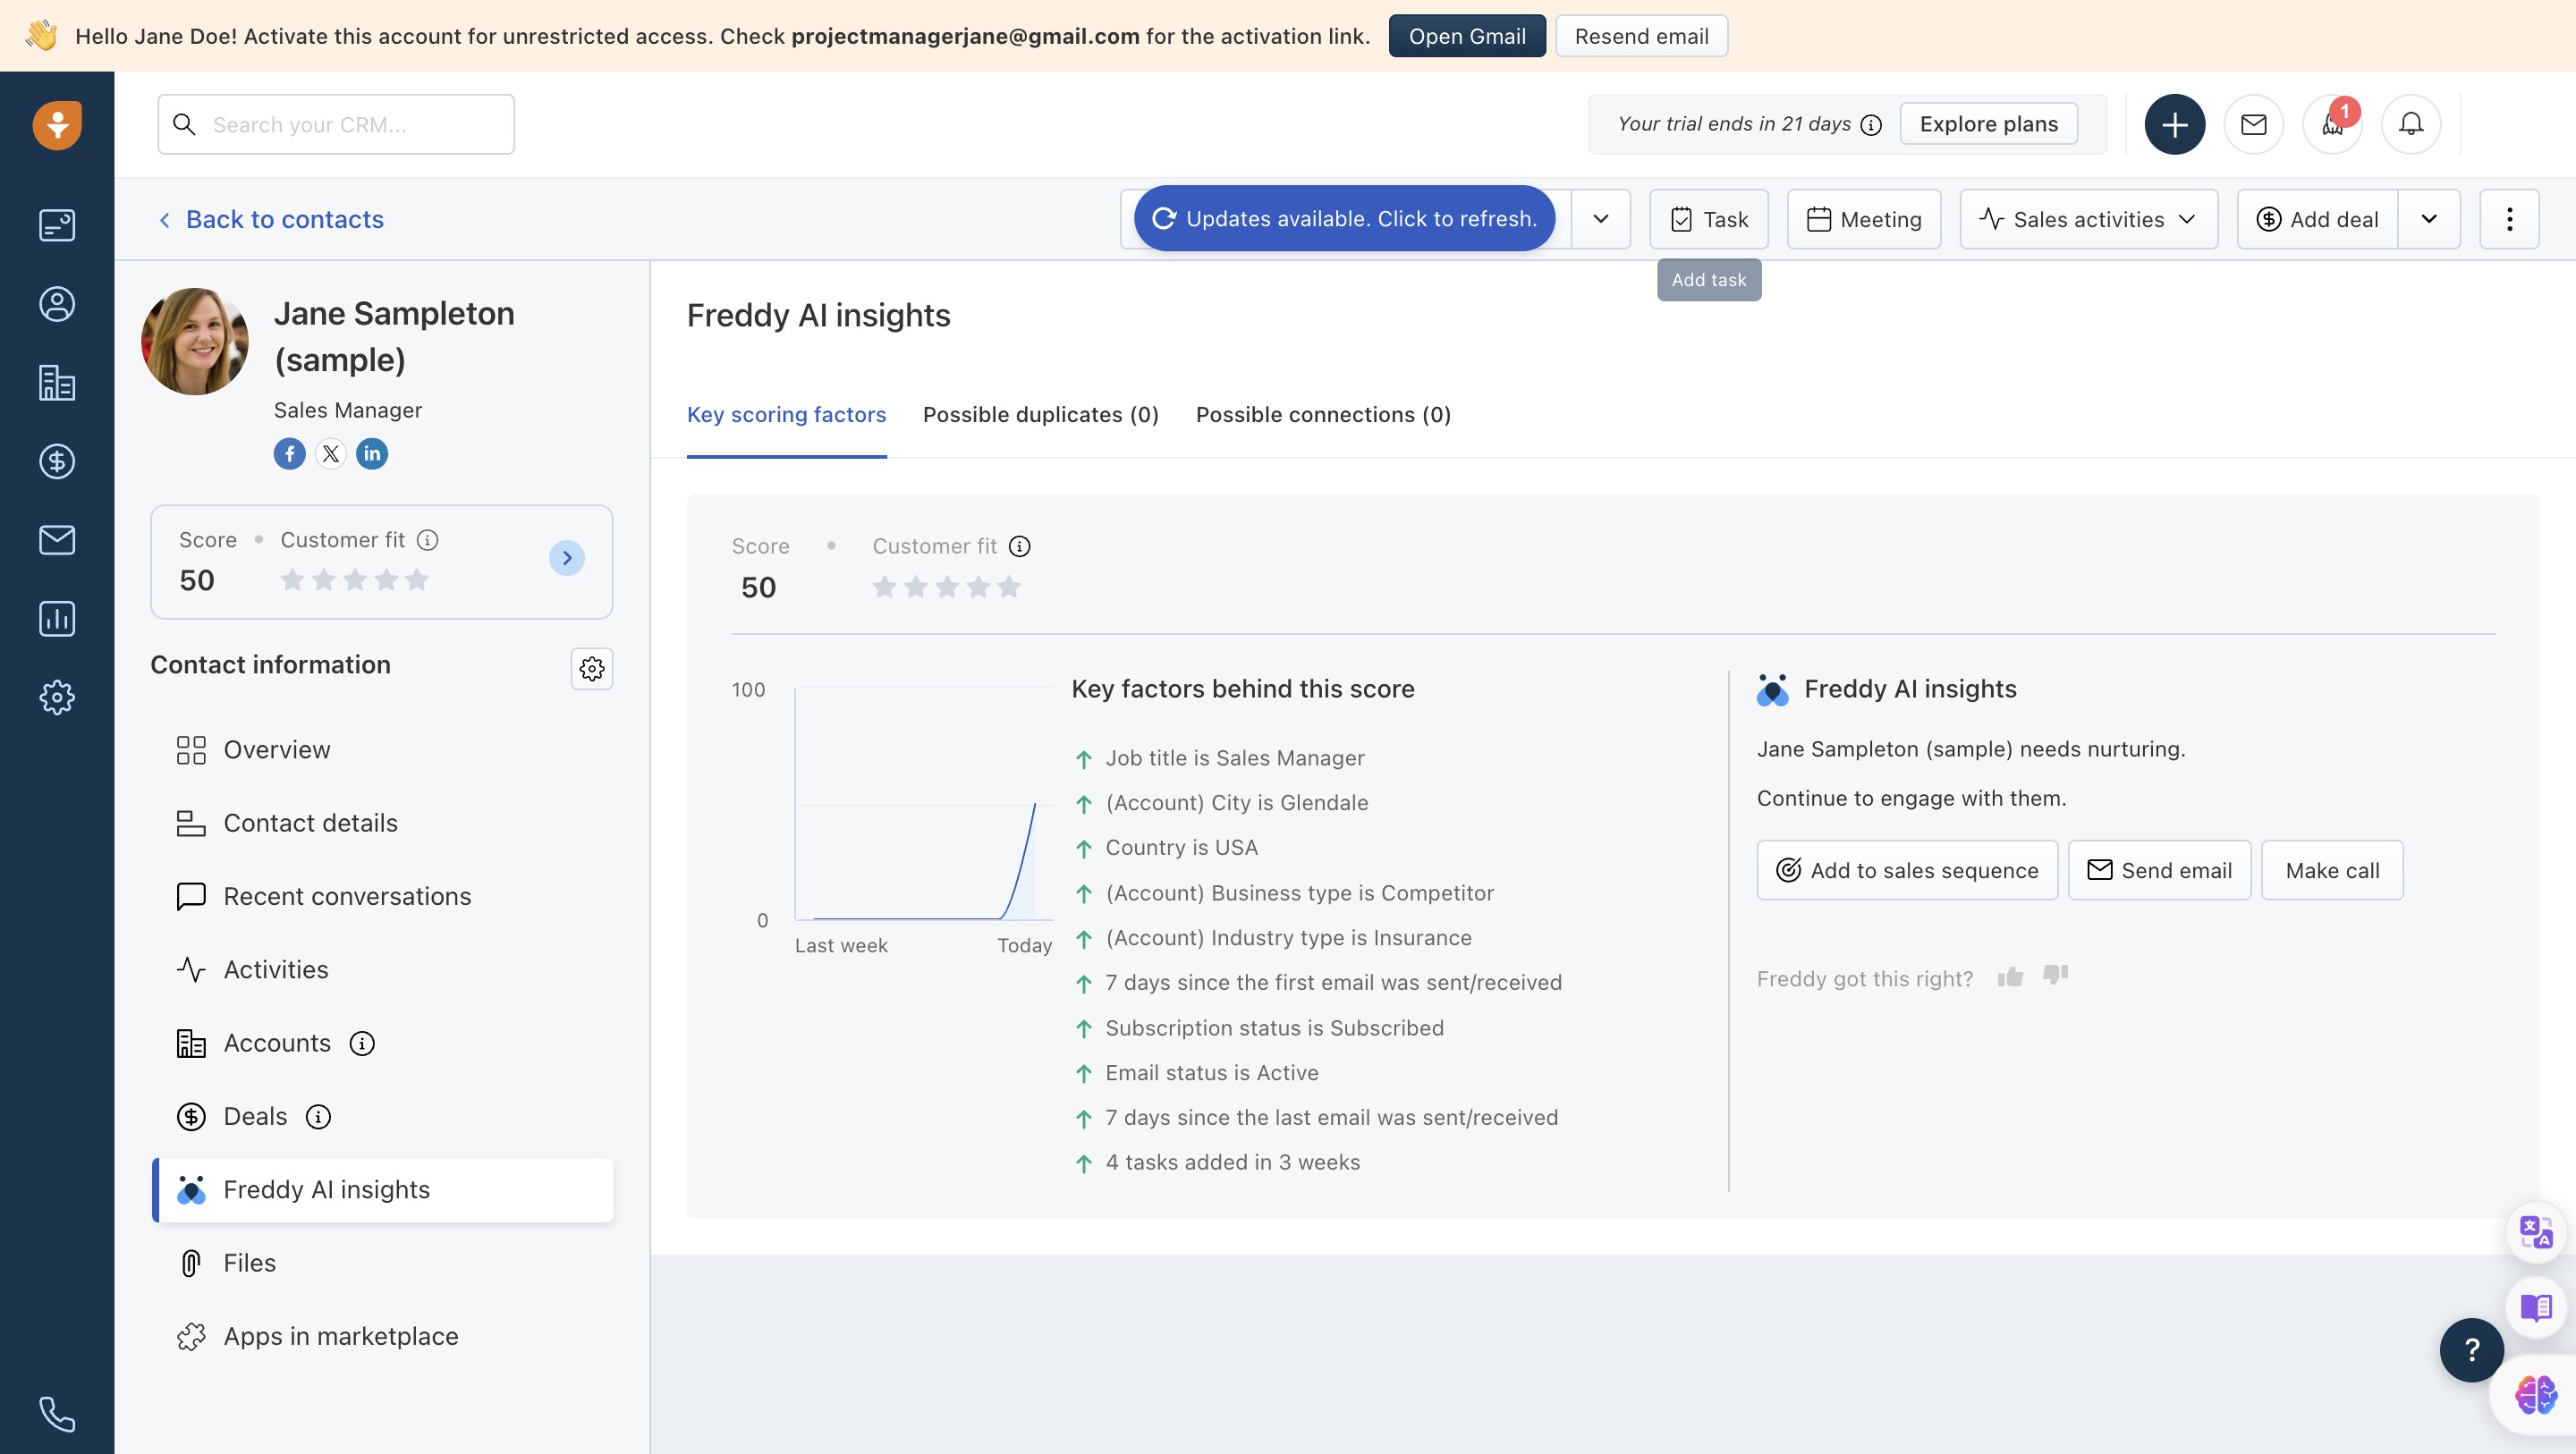Viewport: 2576px width, 1454px height.
Task: Open the Facebook profile icon
Action: (x=290, y=454)
